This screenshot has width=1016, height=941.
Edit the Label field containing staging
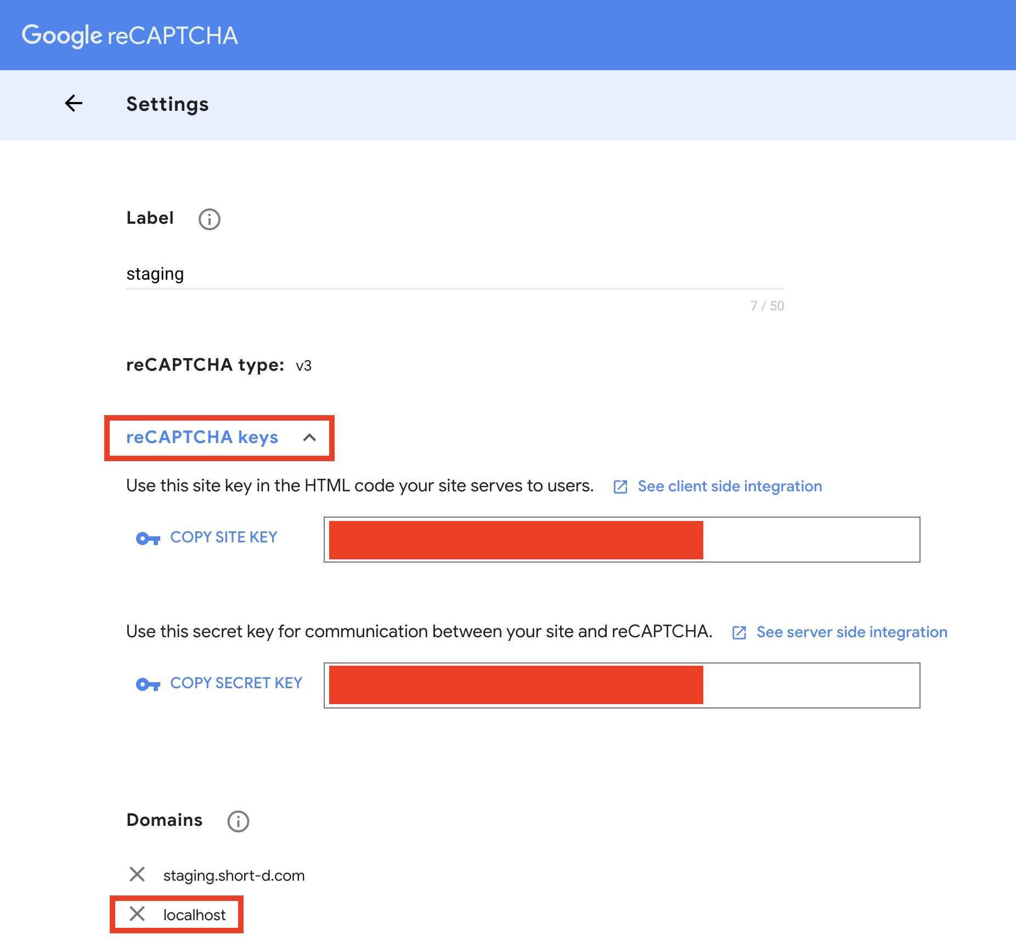[455, 274]
